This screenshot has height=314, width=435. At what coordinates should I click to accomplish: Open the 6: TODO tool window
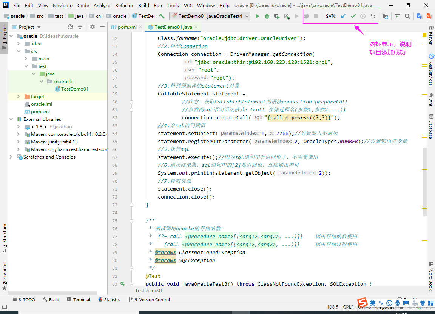(24, 300)
